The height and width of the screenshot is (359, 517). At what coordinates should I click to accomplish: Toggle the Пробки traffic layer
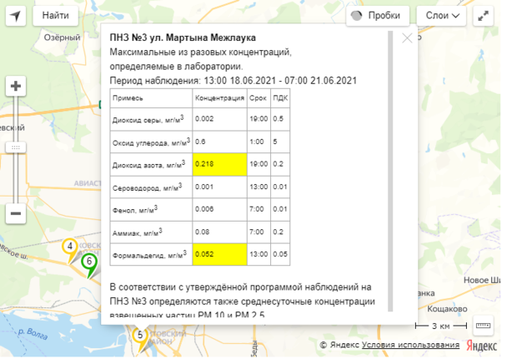click(377, 16)
